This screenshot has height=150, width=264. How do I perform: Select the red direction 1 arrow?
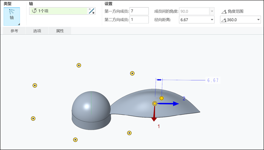[154, 114]
